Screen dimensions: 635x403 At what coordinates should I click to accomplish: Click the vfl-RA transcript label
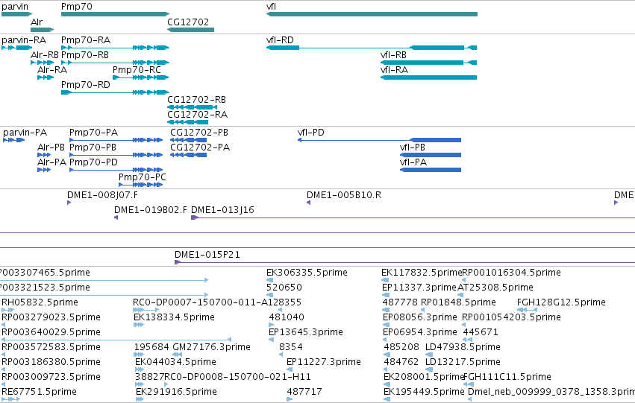tap(394, 70)
